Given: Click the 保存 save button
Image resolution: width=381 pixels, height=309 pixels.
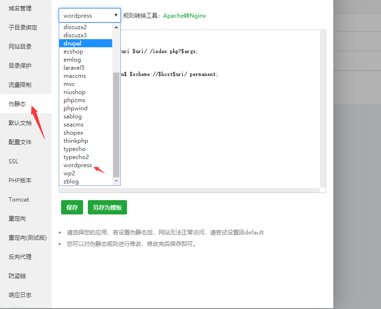Looking at the screenshot, I should point(72,207).
